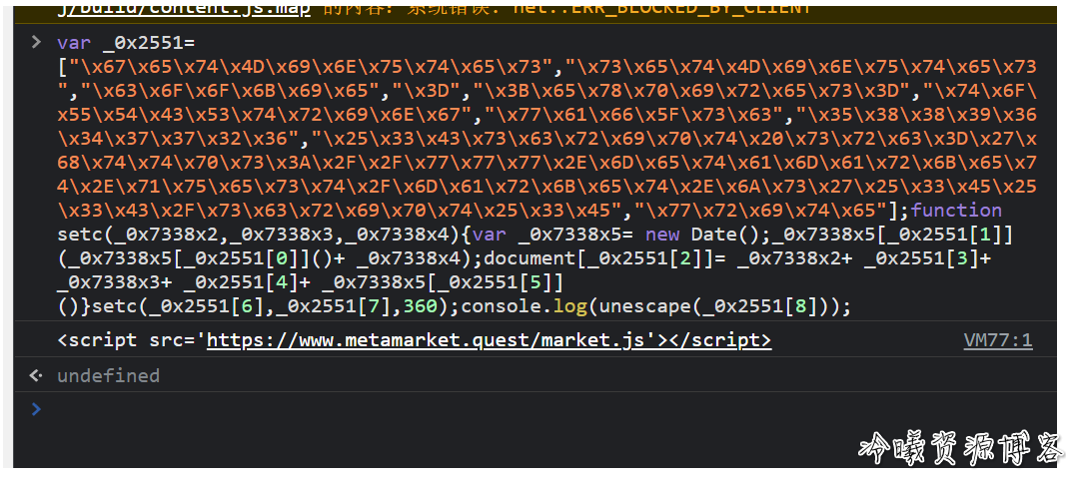1066x482 pixels.
Task: Open the VM77:1 source link
Action: [x=997, y=340]
